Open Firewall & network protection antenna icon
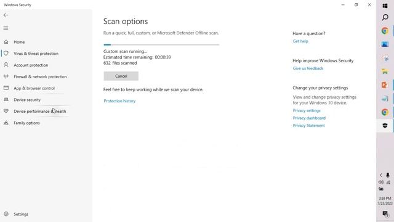Screen dimensions: 394x222 coord(6,76)
